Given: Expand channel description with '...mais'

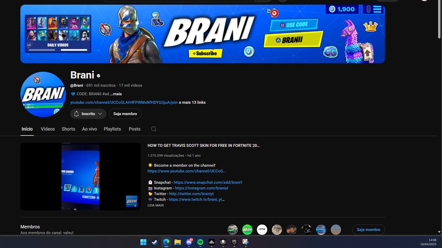Looking at the screenshot, I should click(116, 94).
